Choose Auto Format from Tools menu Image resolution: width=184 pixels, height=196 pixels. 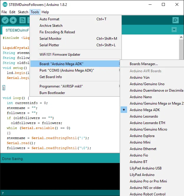tap(75, 19)
